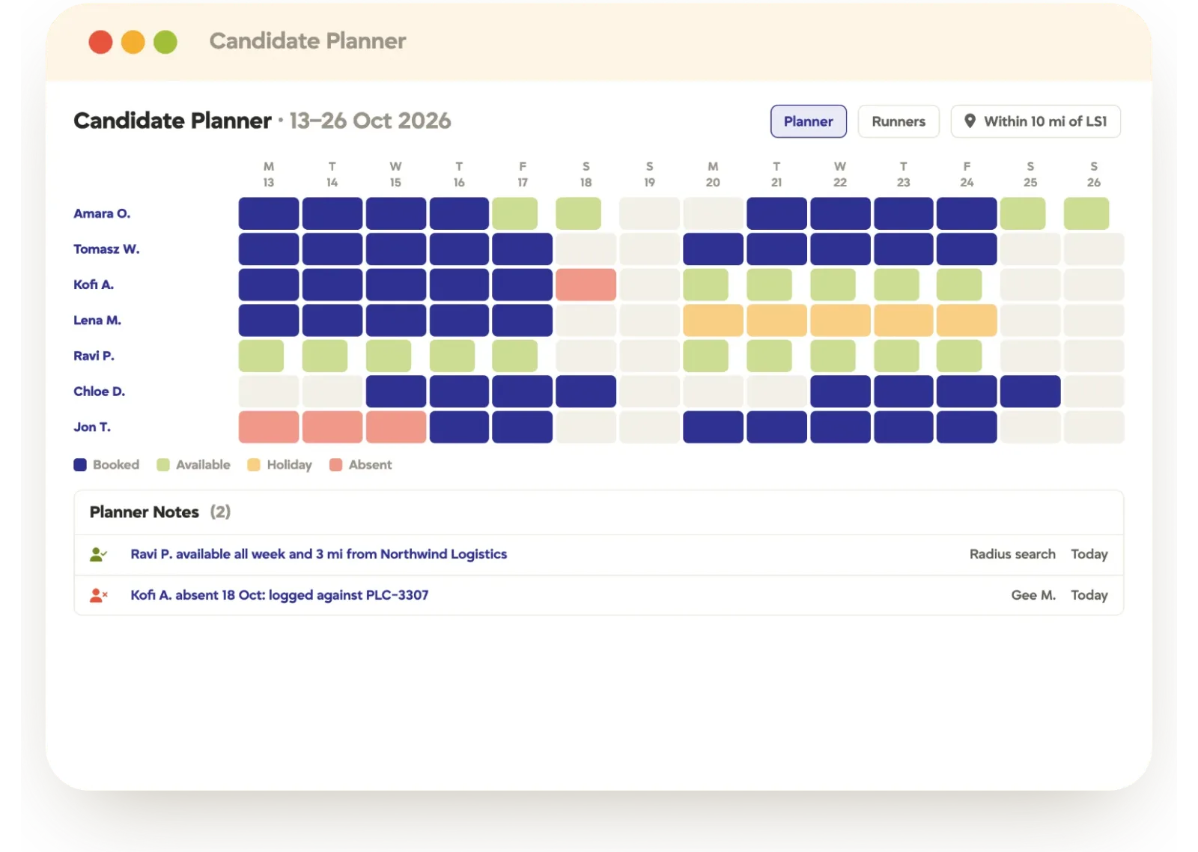Screen dimensions: 1198x852
Task: Select Kofi A.'s absent cell on Saturday 18
Action: coord(586,284)
